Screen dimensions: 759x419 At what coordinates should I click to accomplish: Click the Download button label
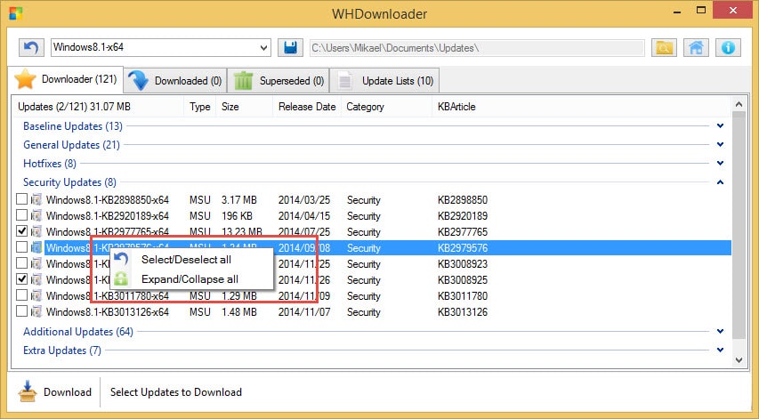[x=68, y=392]
